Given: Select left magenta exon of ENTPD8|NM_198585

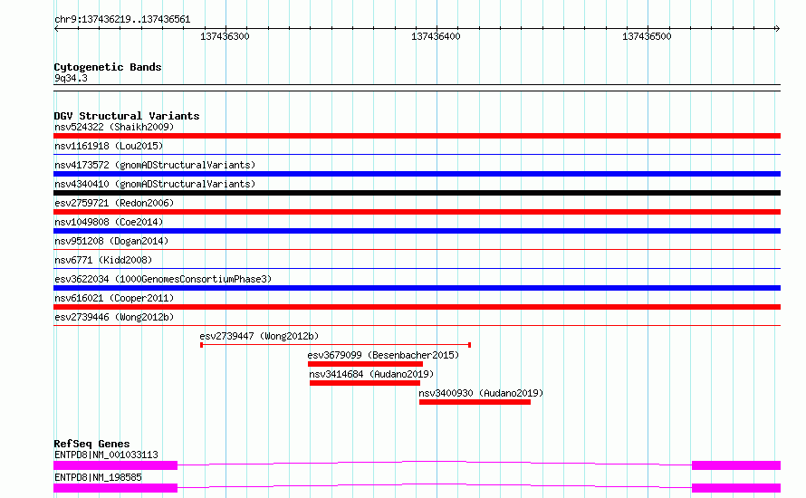Looking at the screenshot, I should 116,488.
